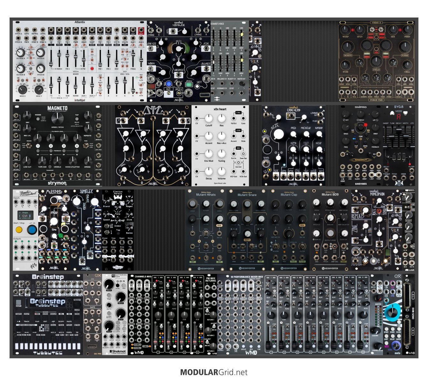Image resolution: width=428 pixels, height=379 pixels.
Task: Click the large Size knob on Erbe-Verb
Action: pyautogui.click(x=278, y=135)
